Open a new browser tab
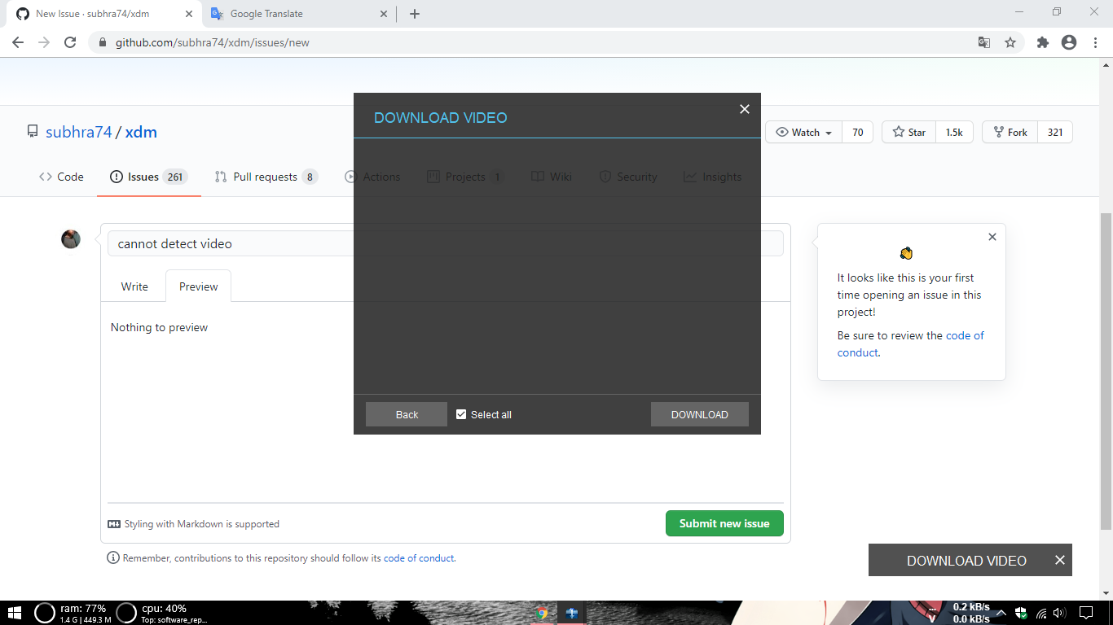The image size is (1113, 625). pos(415,14)
